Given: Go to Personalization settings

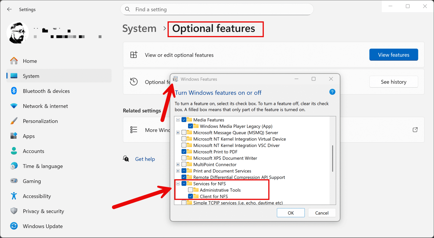Looking at the screenshot, I should click(x=59, y=121).
